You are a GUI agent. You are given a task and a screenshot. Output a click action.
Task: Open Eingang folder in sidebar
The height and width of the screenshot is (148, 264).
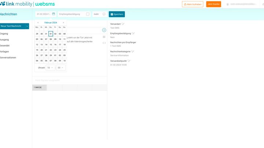(x=4, y=34)
